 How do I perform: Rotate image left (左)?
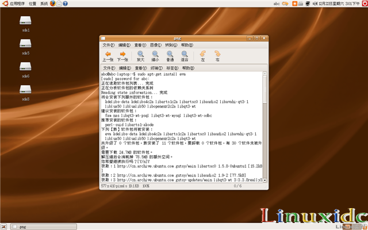(x=203, y=56)
